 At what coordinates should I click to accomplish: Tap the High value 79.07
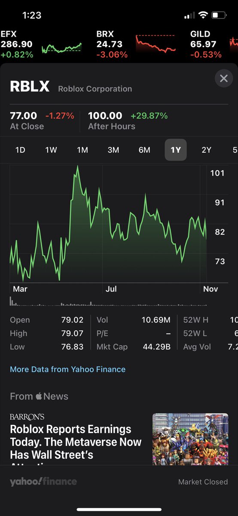point(72,333)
